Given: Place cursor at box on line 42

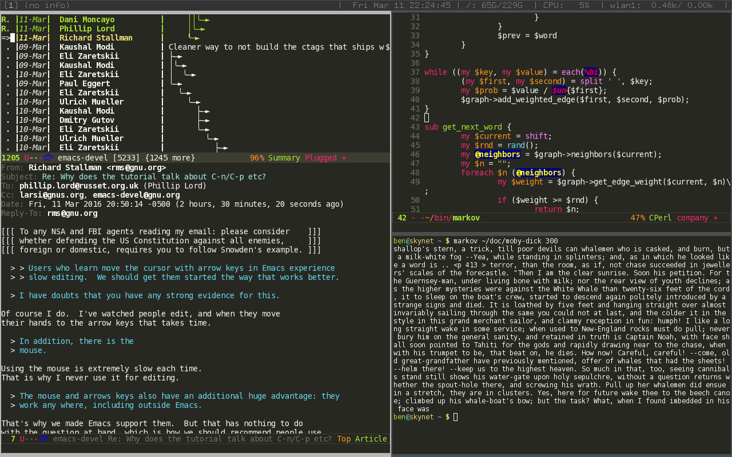Looking at the screenshot, I should pyautogui.click(x=427, y=118).
